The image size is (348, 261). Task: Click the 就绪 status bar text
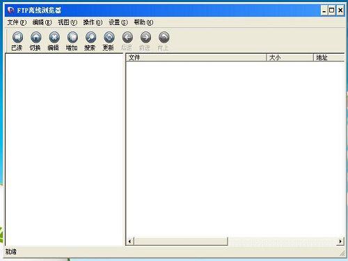point(11,252)
